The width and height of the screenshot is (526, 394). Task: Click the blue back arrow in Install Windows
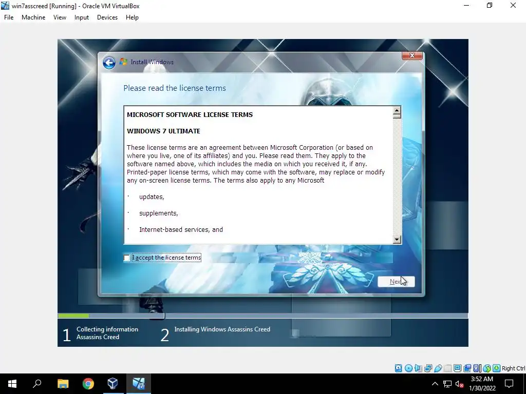pyautogui.click(x=109, y=62)
